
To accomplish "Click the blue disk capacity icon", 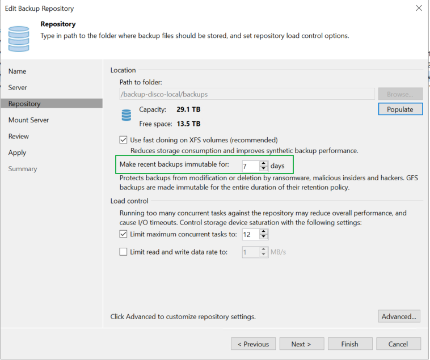I will tap(126, 116).
